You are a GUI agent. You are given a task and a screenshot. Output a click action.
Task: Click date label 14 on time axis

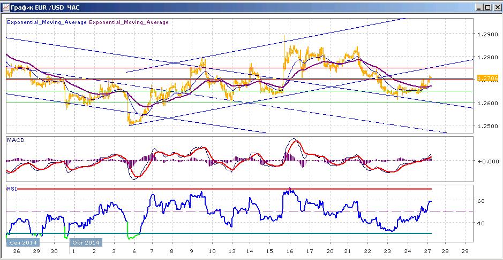(x=250, y=251)
